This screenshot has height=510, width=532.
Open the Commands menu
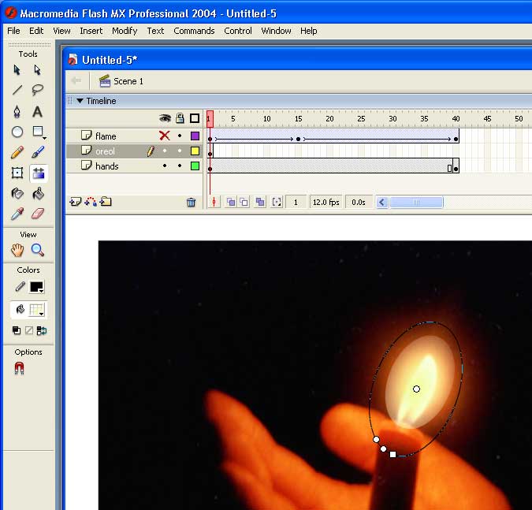[x=194, y=31]
